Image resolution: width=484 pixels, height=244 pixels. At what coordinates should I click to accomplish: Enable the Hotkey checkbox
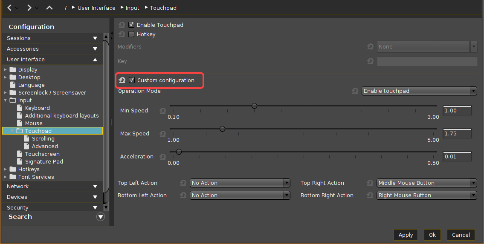131,34
